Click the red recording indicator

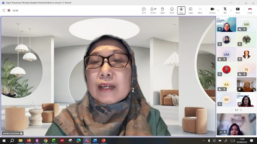9,10
